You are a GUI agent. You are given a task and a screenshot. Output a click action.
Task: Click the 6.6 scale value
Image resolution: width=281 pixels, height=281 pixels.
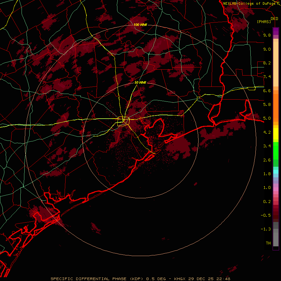point(267,91)
